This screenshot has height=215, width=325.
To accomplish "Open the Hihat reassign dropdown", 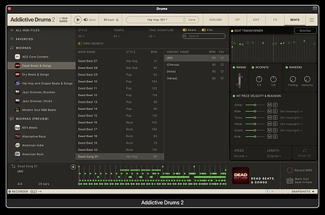I will click(x=291, y=124).
